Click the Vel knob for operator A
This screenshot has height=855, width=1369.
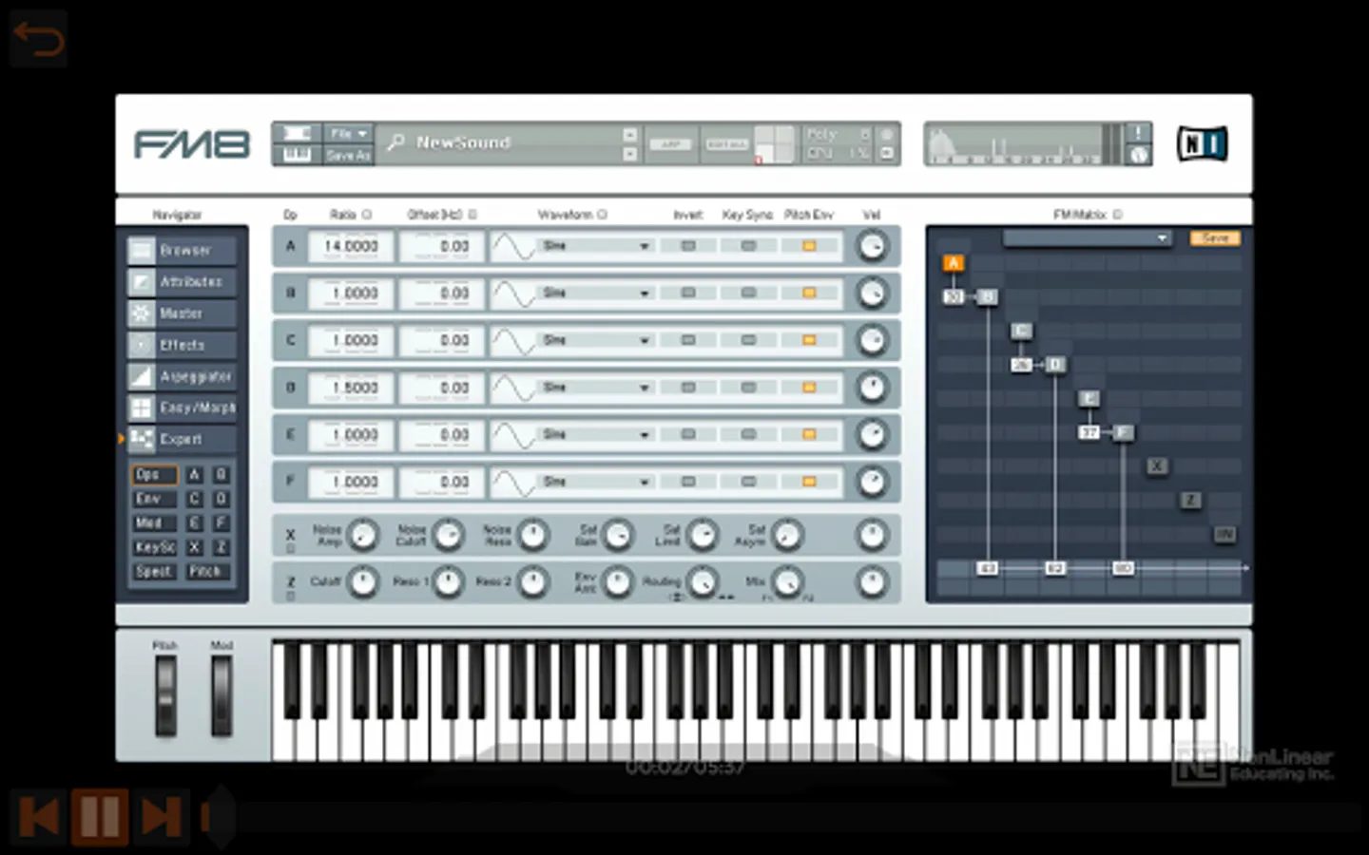[x=872, y=246]
